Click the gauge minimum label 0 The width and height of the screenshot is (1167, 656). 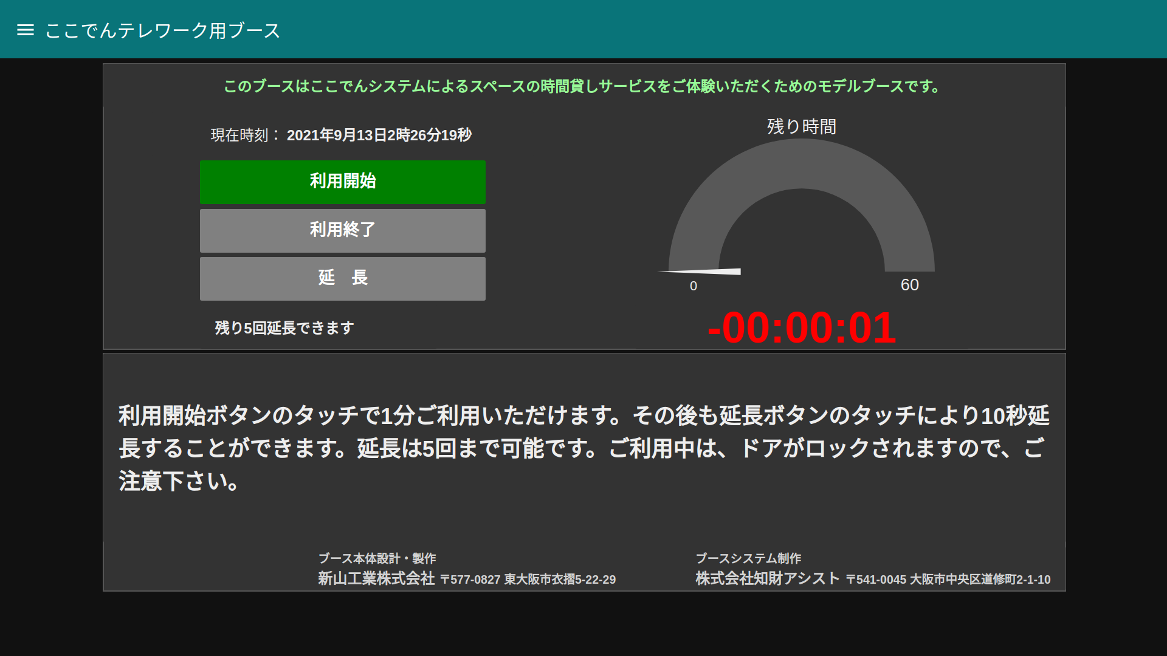pyautogui.click(x=694, y=286)
